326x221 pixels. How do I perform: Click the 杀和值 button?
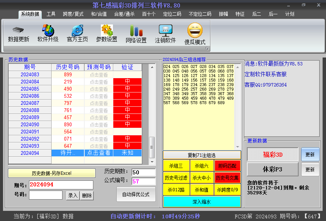click(x=202, y=190)
